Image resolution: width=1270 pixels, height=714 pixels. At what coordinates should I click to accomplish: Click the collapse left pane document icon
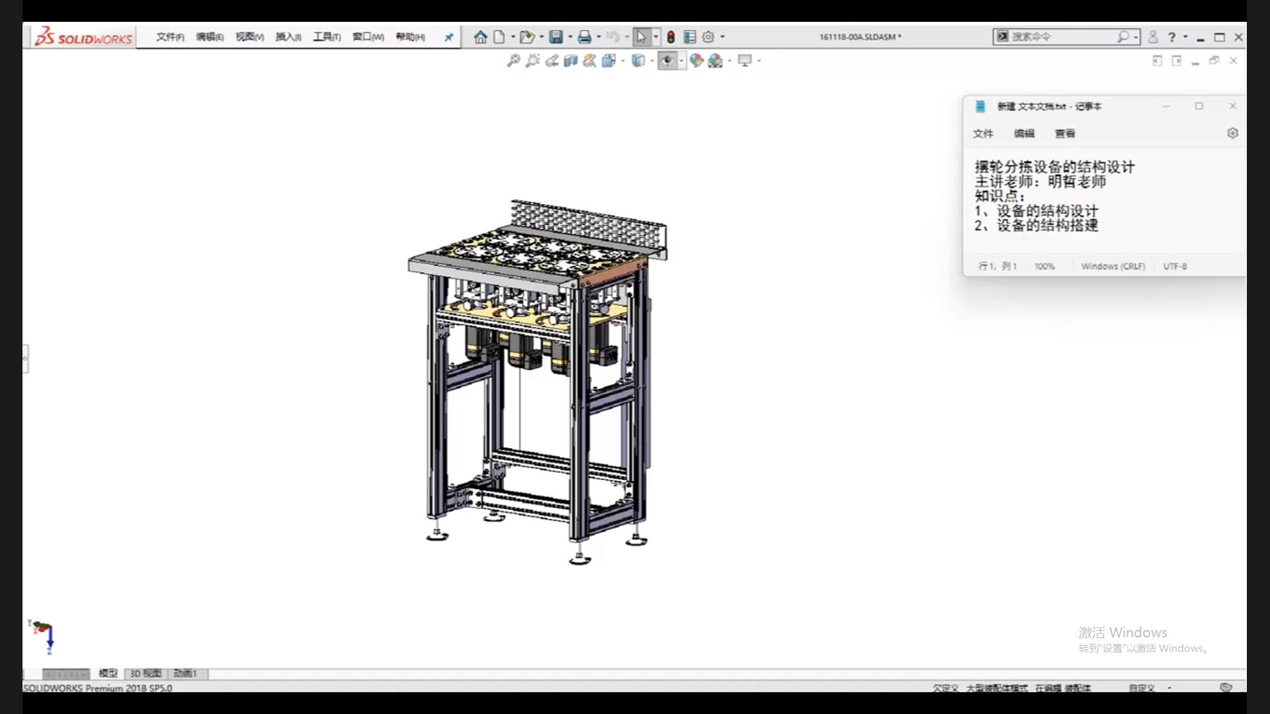point(1157,61)
